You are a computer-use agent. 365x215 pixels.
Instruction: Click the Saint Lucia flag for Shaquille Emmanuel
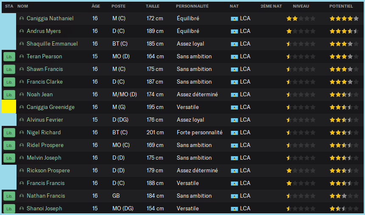pyautogui.click(x=234, y=44)
